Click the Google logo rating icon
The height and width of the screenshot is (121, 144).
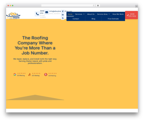tap(15, 74)
